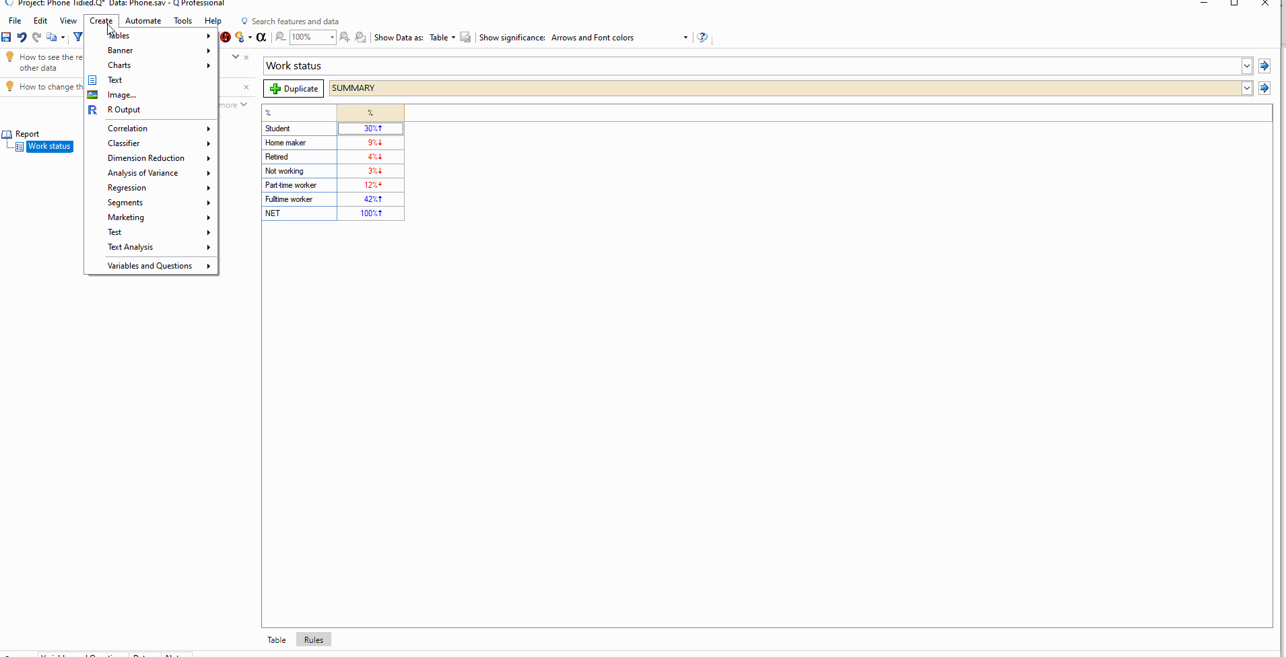
Task: Open the Automate menu
Action: pos(143,21)
